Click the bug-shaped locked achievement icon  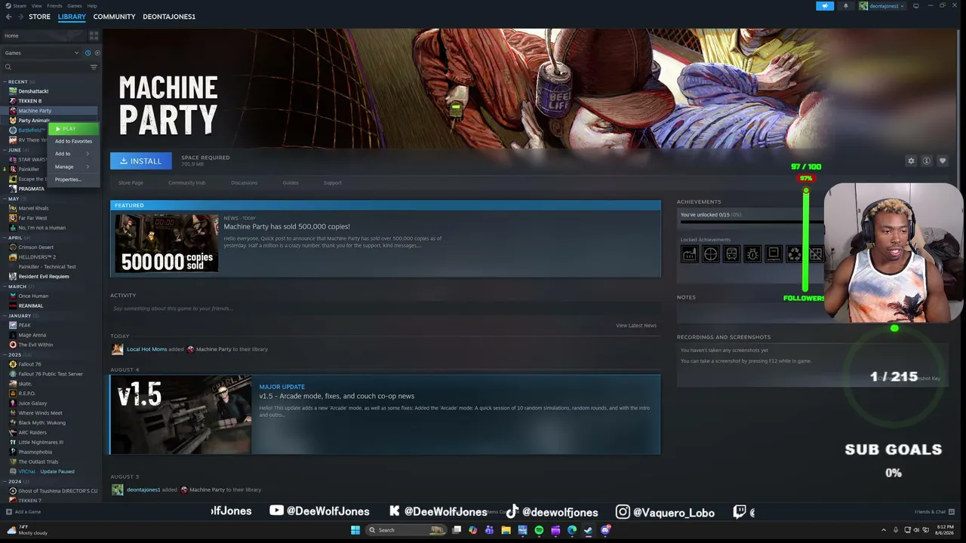pyautogui.click(x=752, y=254)
